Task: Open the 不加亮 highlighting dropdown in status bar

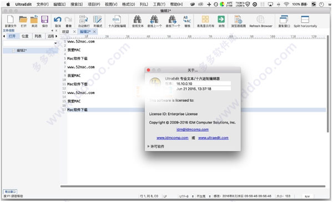Action: pos(204,196)
